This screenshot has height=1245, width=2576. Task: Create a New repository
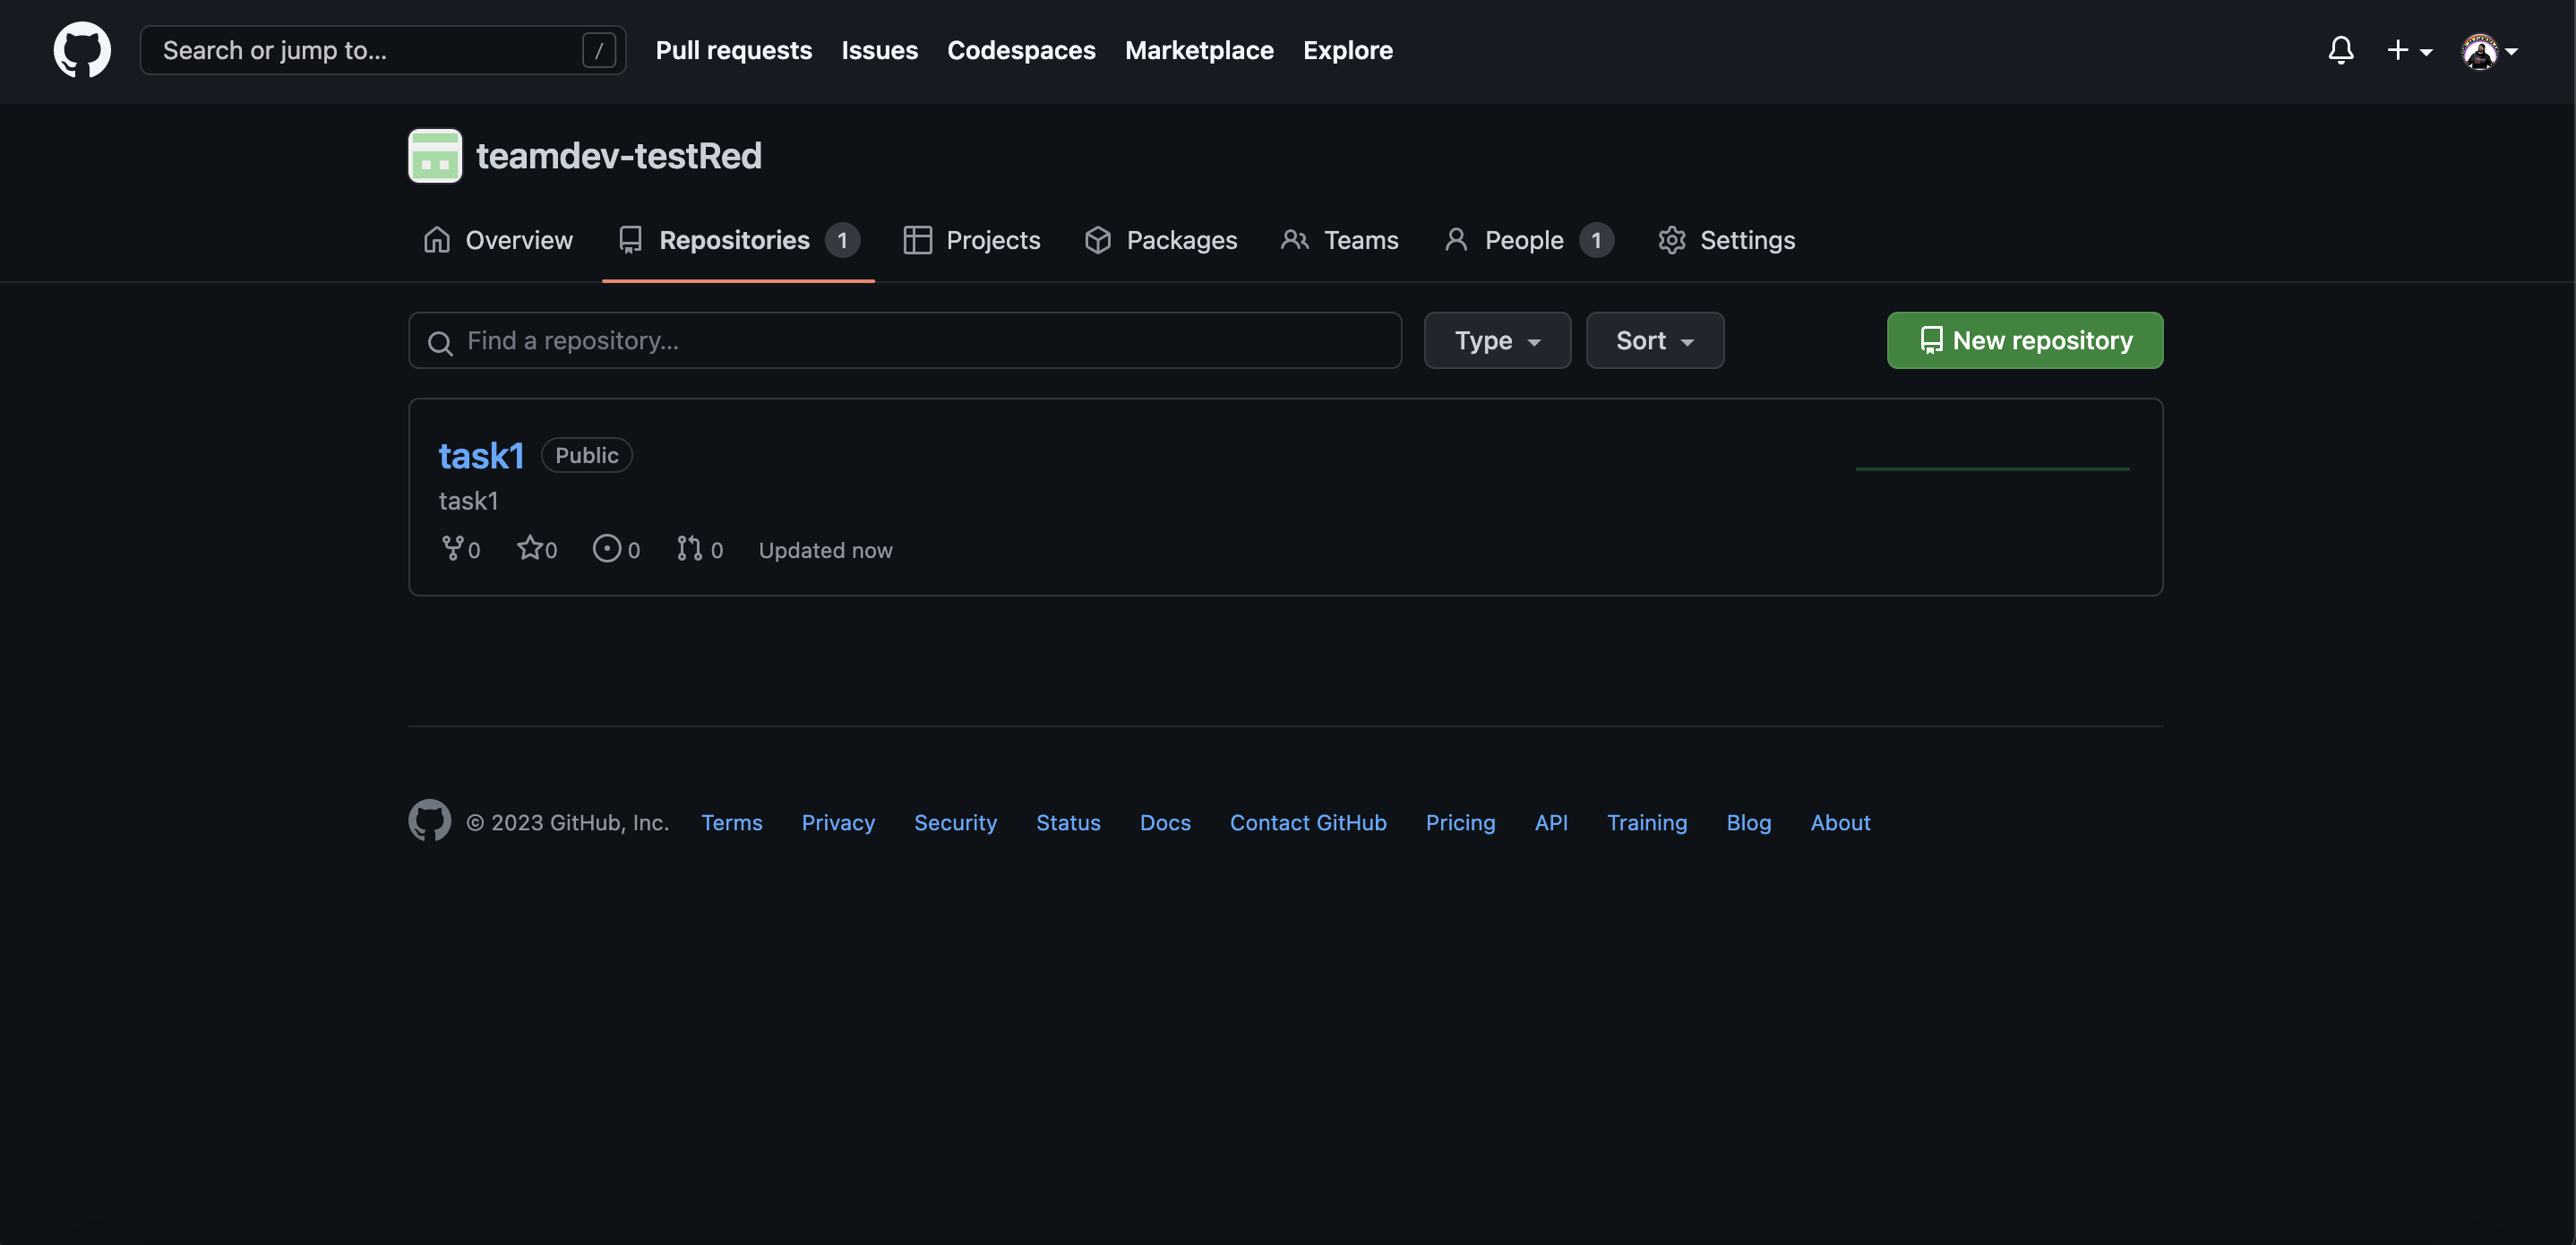pos(2024,340)
